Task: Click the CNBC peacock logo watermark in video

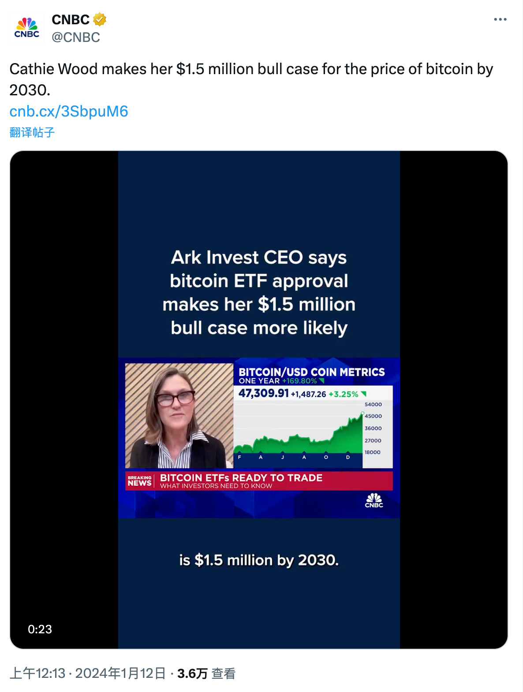Action: (374, 500)
